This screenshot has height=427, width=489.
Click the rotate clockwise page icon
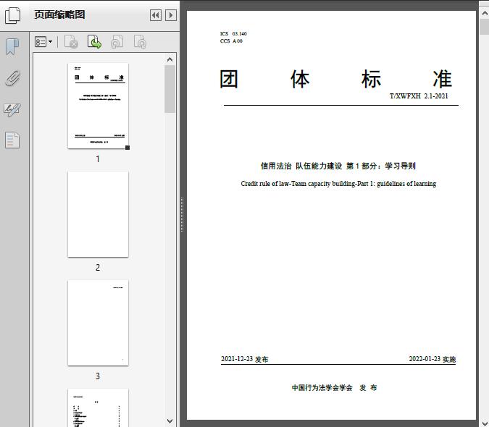(x=140, y=42)
